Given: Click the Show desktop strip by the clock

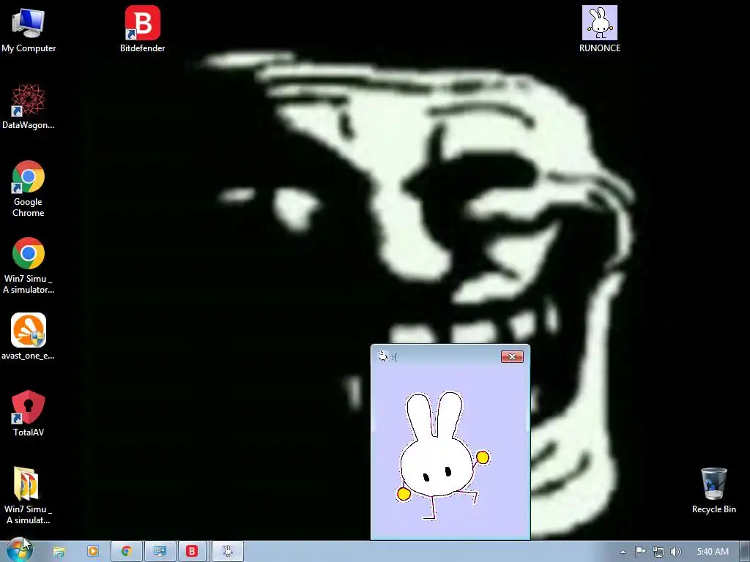Looking at the screenshot, I should tap(745, 552).
